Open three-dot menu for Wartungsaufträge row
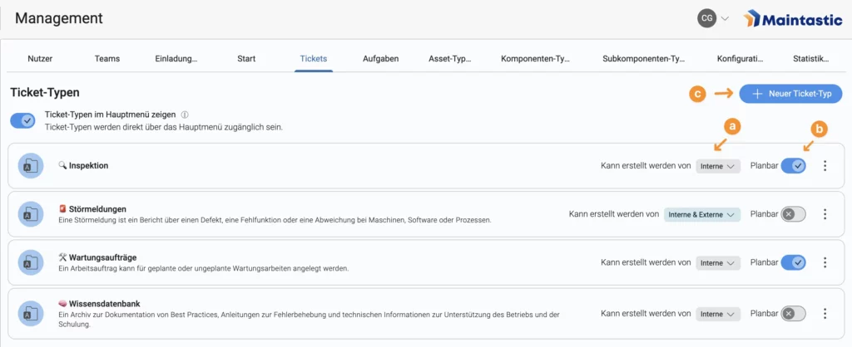Screen dimensions: 852x347 tap(825, 263)
